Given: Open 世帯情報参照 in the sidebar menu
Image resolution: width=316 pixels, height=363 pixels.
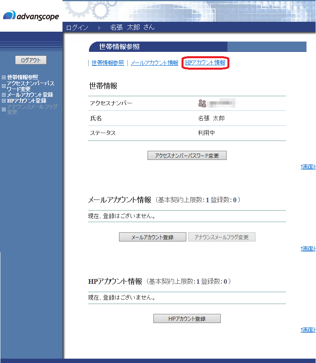Looking at the screenshot, I should click(x=23, y=77).
